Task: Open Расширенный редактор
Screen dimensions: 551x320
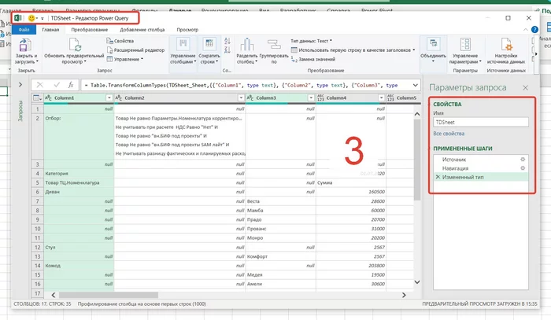Action: pos(135,50)
